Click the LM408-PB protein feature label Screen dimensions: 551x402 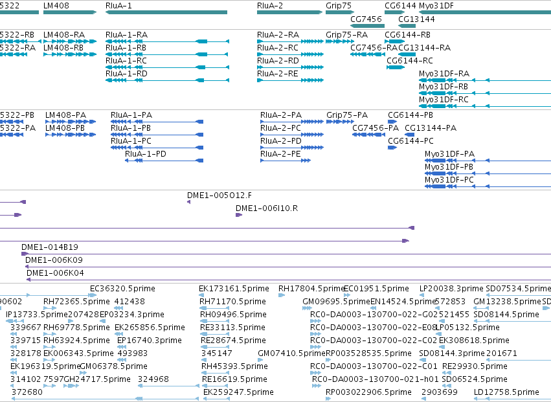[65, 128]
